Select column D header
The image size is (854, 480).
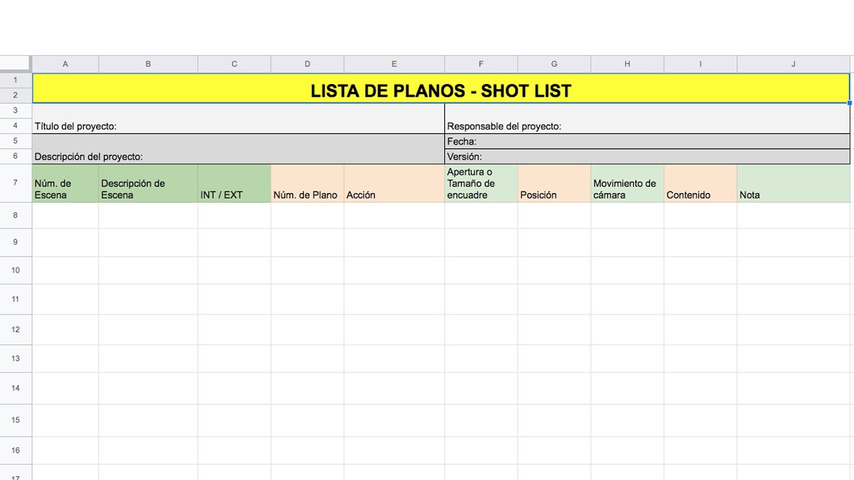click(308, 64)
